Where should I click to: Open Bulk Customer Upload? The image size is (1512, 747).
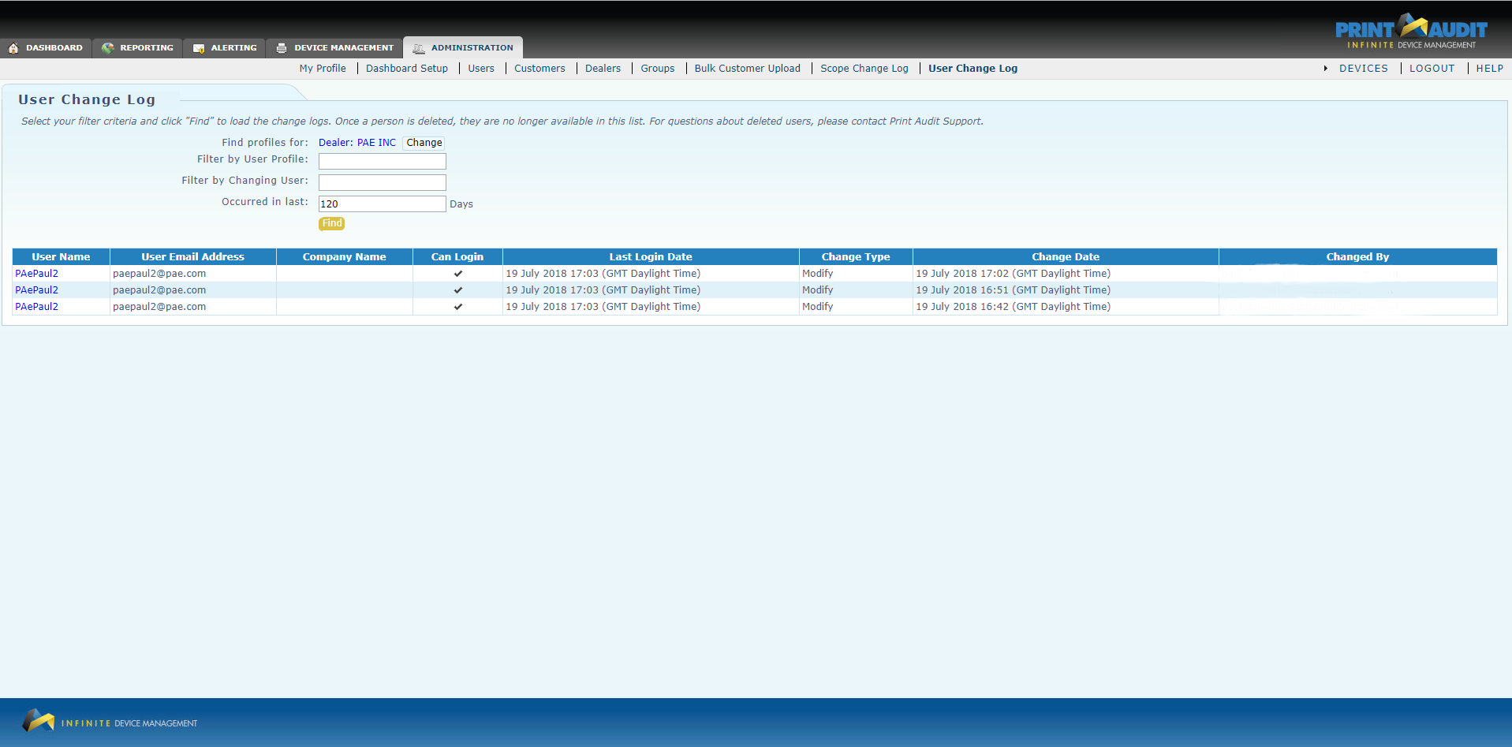click(747, 69)
